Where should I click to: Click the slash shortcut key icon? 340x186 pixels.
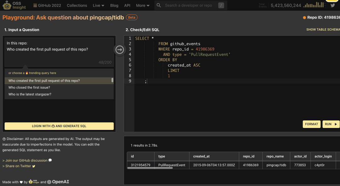[x=221, y=5]
